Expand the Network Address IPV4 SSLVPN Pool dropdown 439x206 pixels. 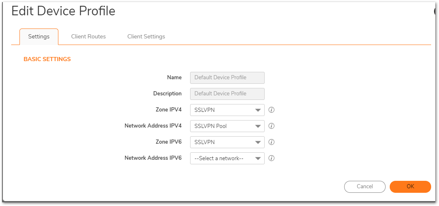point(227,126)
